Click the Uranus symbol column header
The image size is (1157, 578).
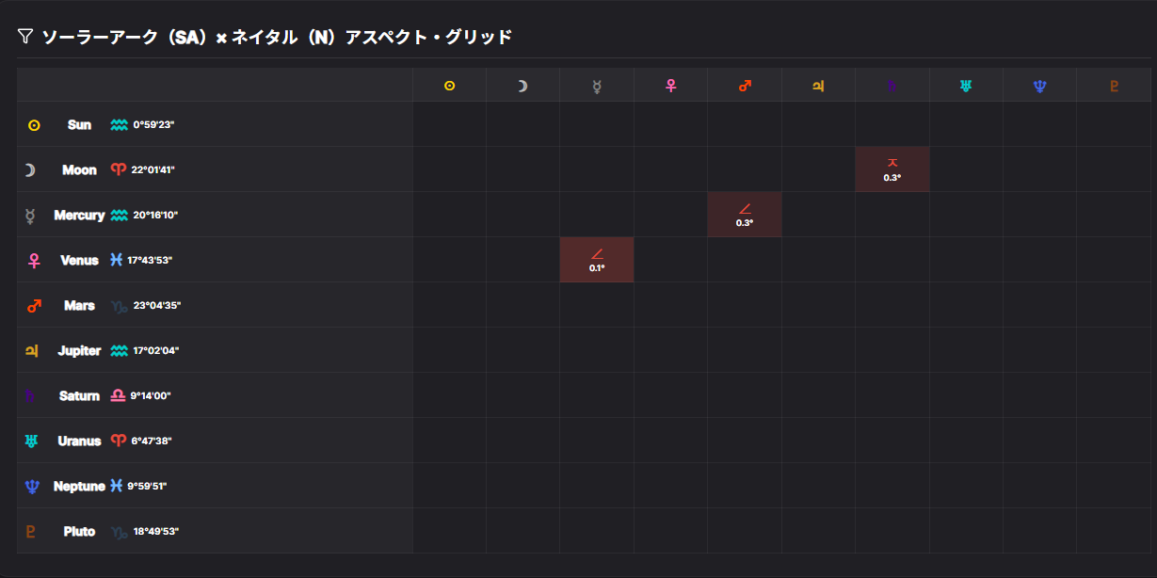pyautogui.click(x=966, y=86)
